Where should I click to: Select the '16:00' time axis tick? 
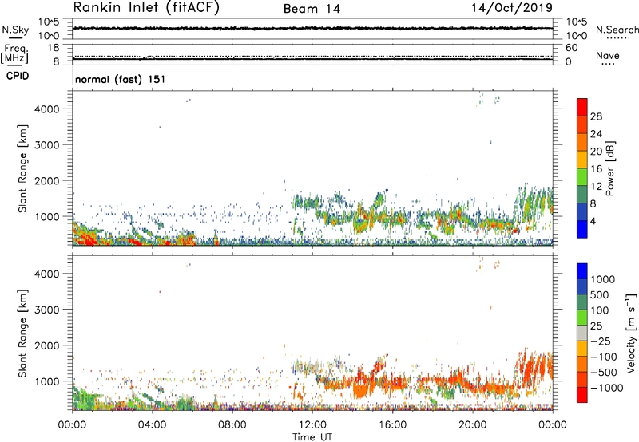pos(392,425)
